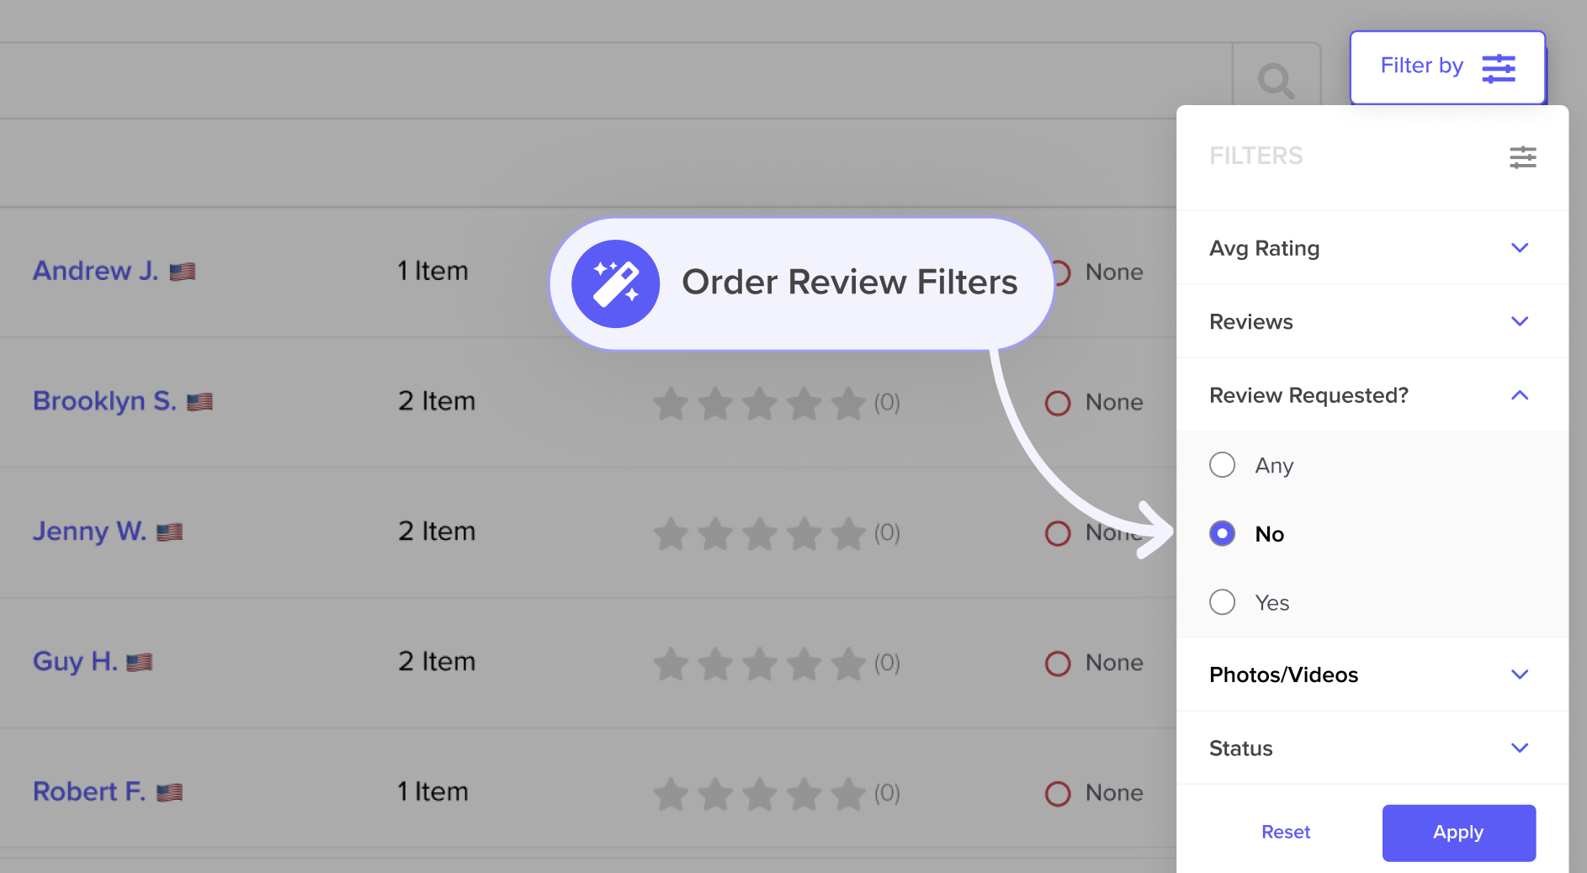1587x873 pixels.
Task: Select the No radio button
Action: coord(1223,533)
